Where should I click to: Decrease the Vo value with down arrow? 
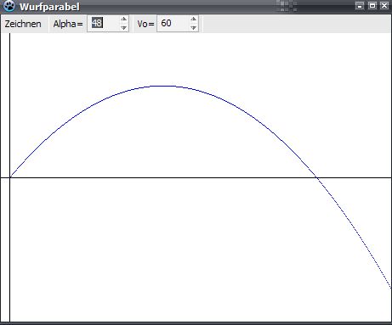(193, 28)
